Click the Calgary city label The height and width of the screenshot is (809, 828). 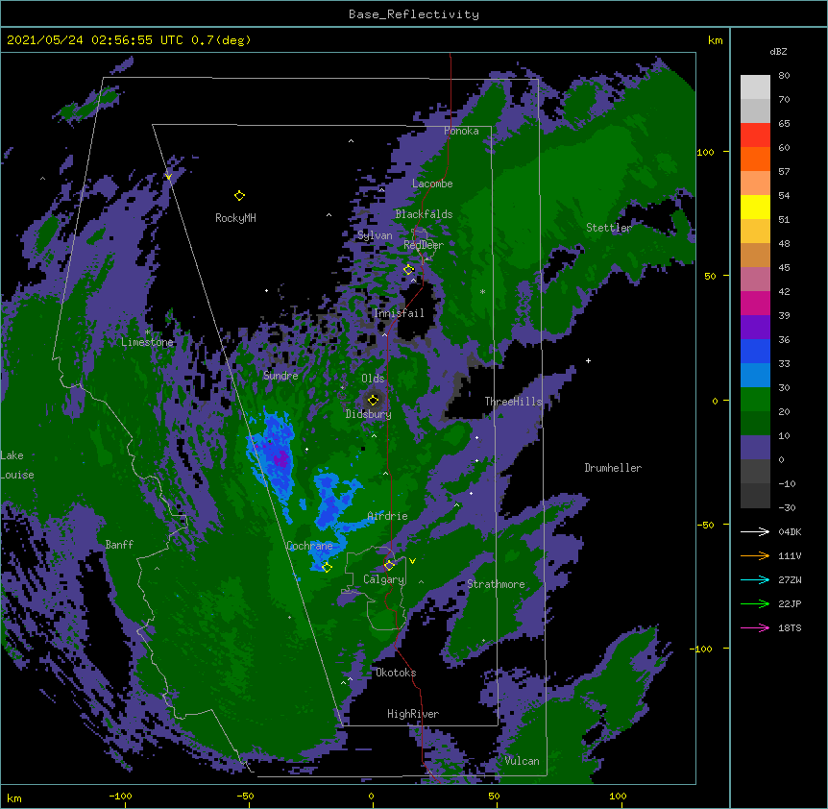click(383, 579)
